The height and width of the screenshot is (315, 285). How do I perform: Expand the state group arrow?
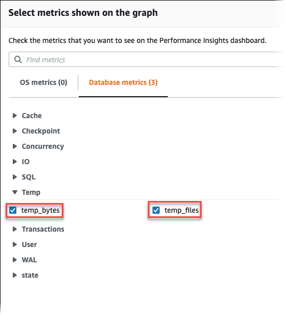(15, 275)
